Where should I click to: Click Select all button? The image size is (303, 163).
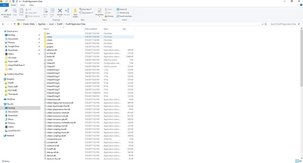[122, 9]
